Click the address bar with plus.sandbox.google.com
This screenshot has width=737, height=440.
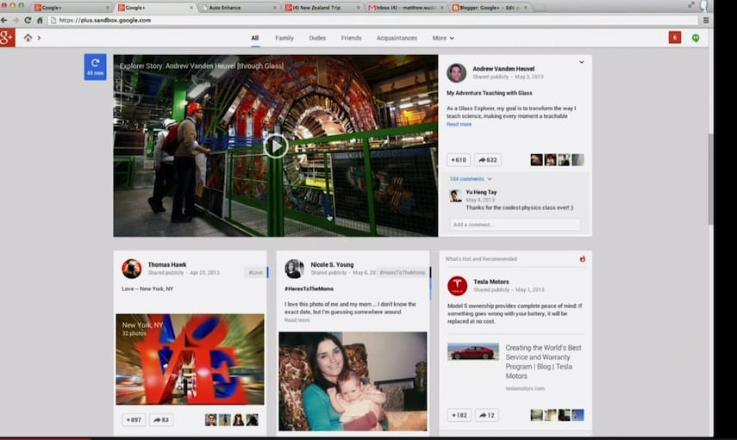pyautogui.click(x=372, y=20)
